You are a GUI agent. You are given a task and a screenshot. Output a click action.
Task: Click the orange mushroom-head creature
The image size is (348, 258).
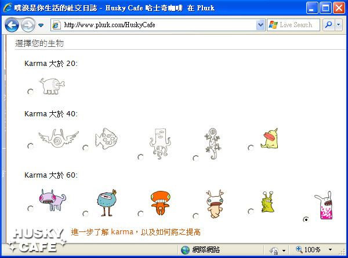pyautogui.click(x=161, y=203)
